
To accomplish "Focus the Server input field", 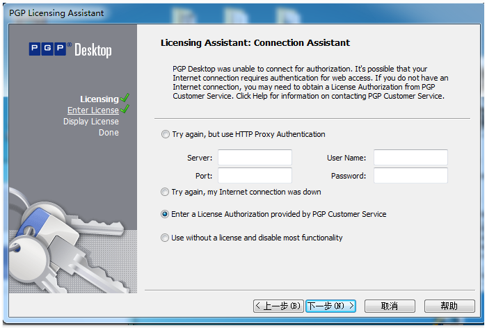I will [x=255, y=157].
